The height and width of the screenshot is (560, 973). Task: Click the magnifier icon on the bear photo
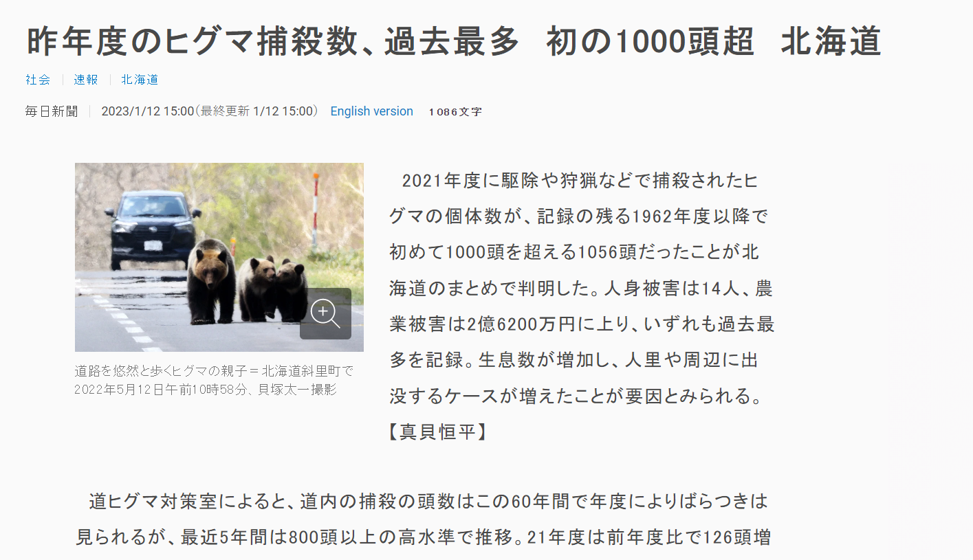(325, 313)
